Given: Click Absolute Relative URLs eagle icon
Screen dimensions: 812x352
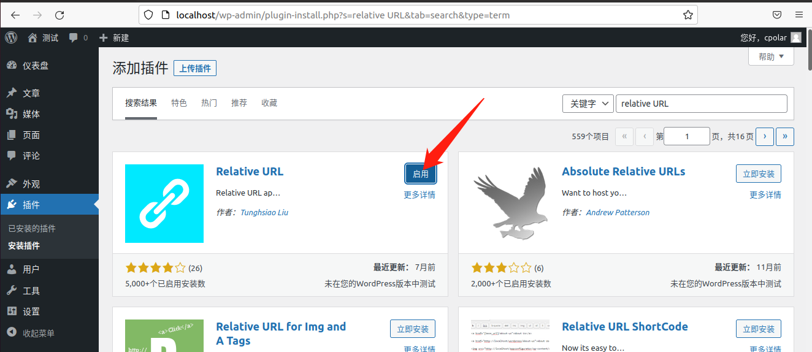Looking at the screenshot, I should coord(510,204).
